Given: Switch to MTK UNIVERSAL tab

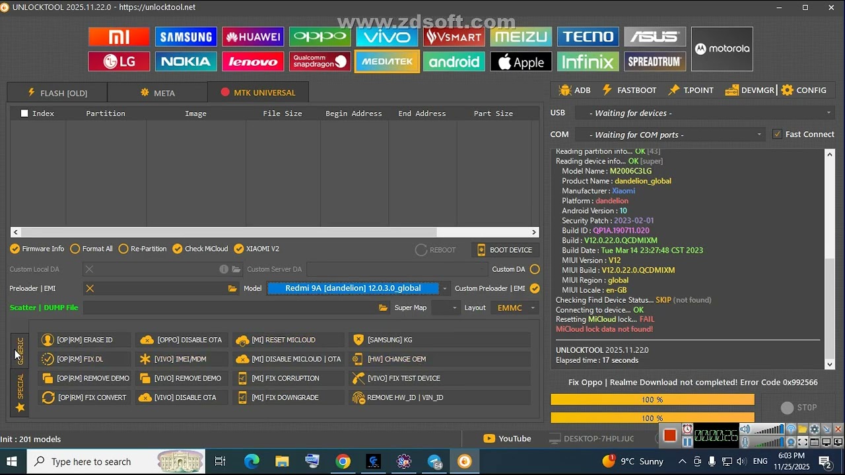Looking at the screenshot, I should coord(258,92).
